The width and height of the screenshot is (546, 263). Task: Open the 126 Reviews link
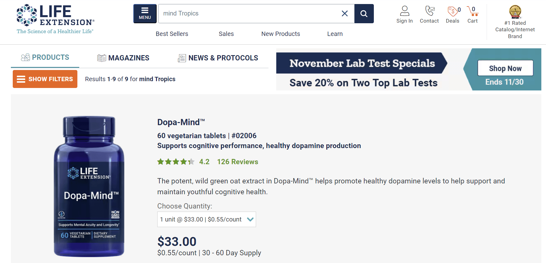237,162
